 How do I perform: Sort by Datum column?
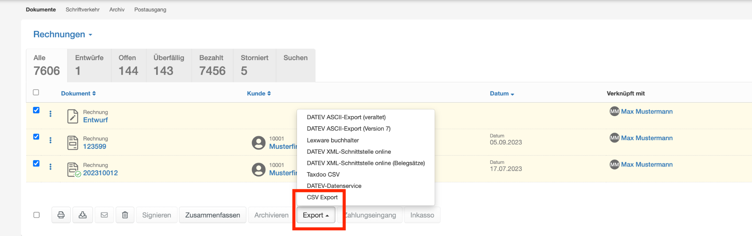[x=502, y=93]
